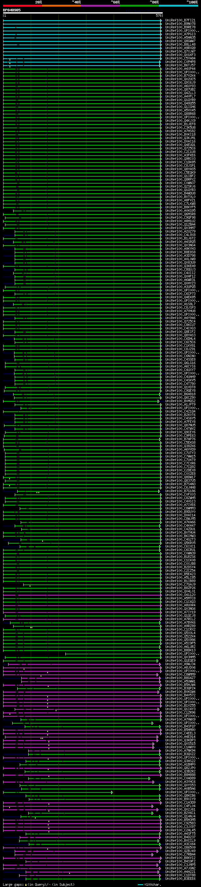Screen dimensions: 201x887
Task: Select the UniRef100_Q48Q55 label
Action: coord(180,104)
